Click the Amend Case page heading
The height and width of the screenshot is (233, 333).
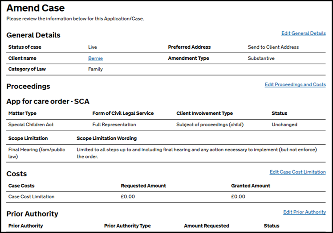36,8
